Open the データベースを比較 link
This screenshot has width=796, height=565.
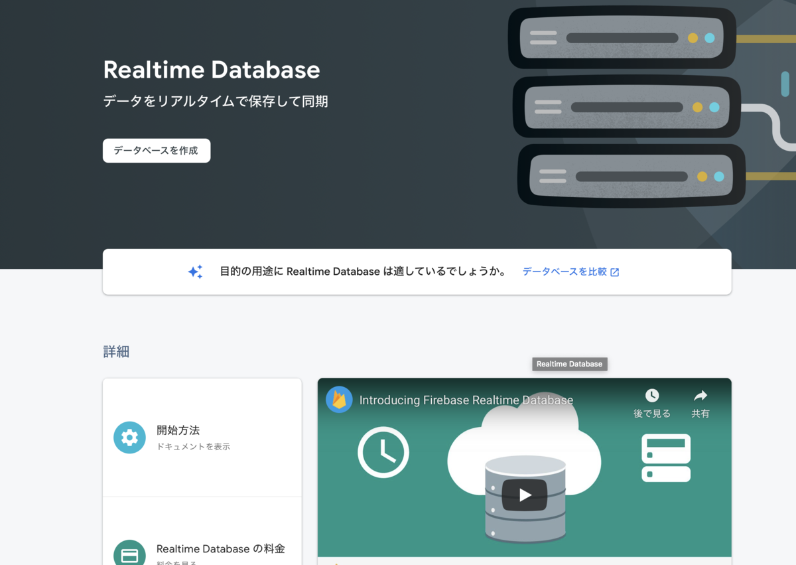(564, 272)
